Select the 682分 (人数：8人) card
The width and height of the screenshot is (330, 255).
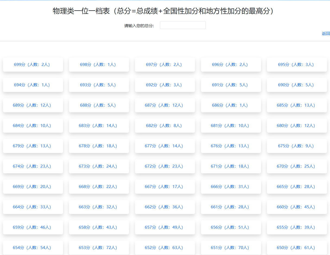165,126
